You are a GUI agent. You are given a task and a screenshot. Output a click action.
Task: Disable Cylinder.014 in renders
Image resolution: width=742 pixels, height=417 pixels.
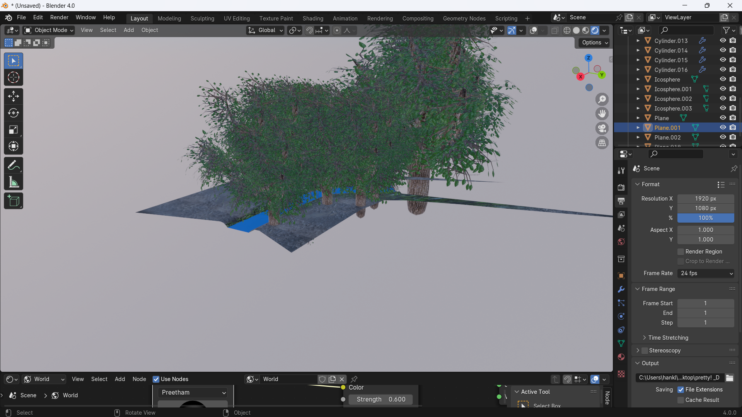pyautogui.click(x=733, y=50)
